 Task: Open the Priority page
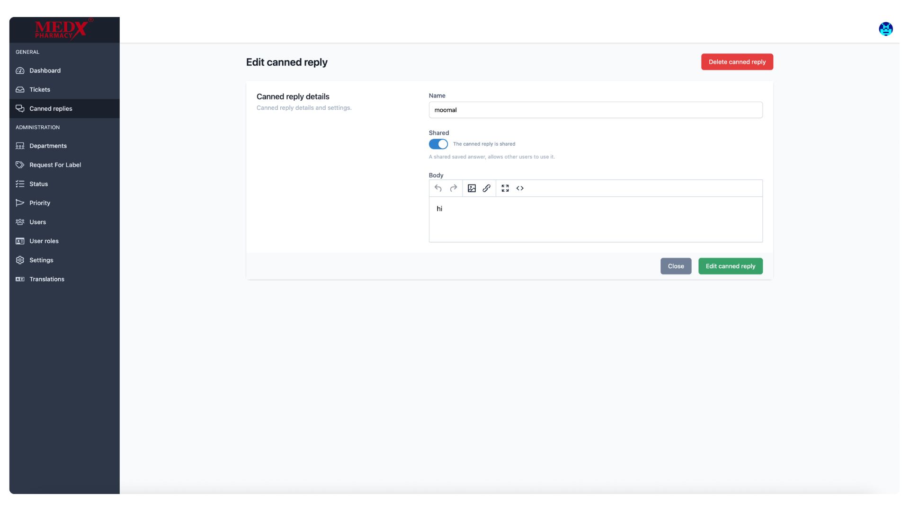[64, 203]
